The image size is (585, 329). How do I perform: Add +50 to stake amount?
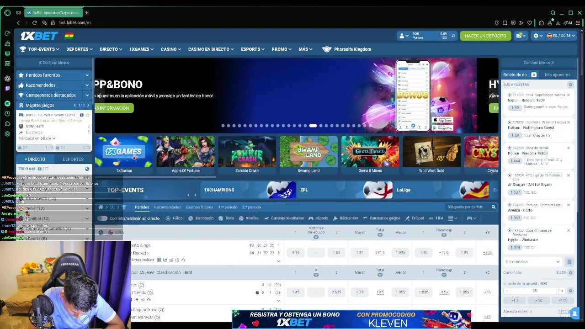click(x=539, y=300)
